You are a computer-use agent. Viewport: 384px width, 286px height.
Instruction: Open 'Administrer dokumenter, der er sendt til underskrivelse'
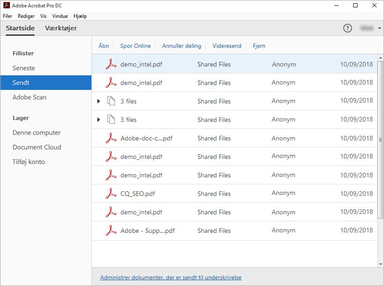tap(171, 277)
